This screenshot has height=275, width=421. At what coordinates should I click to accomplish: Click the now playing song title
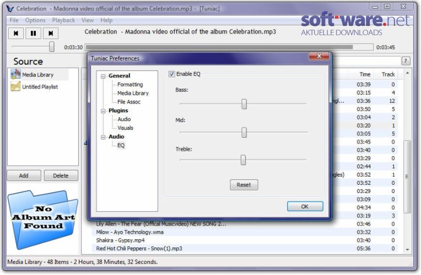pos(180,32)
